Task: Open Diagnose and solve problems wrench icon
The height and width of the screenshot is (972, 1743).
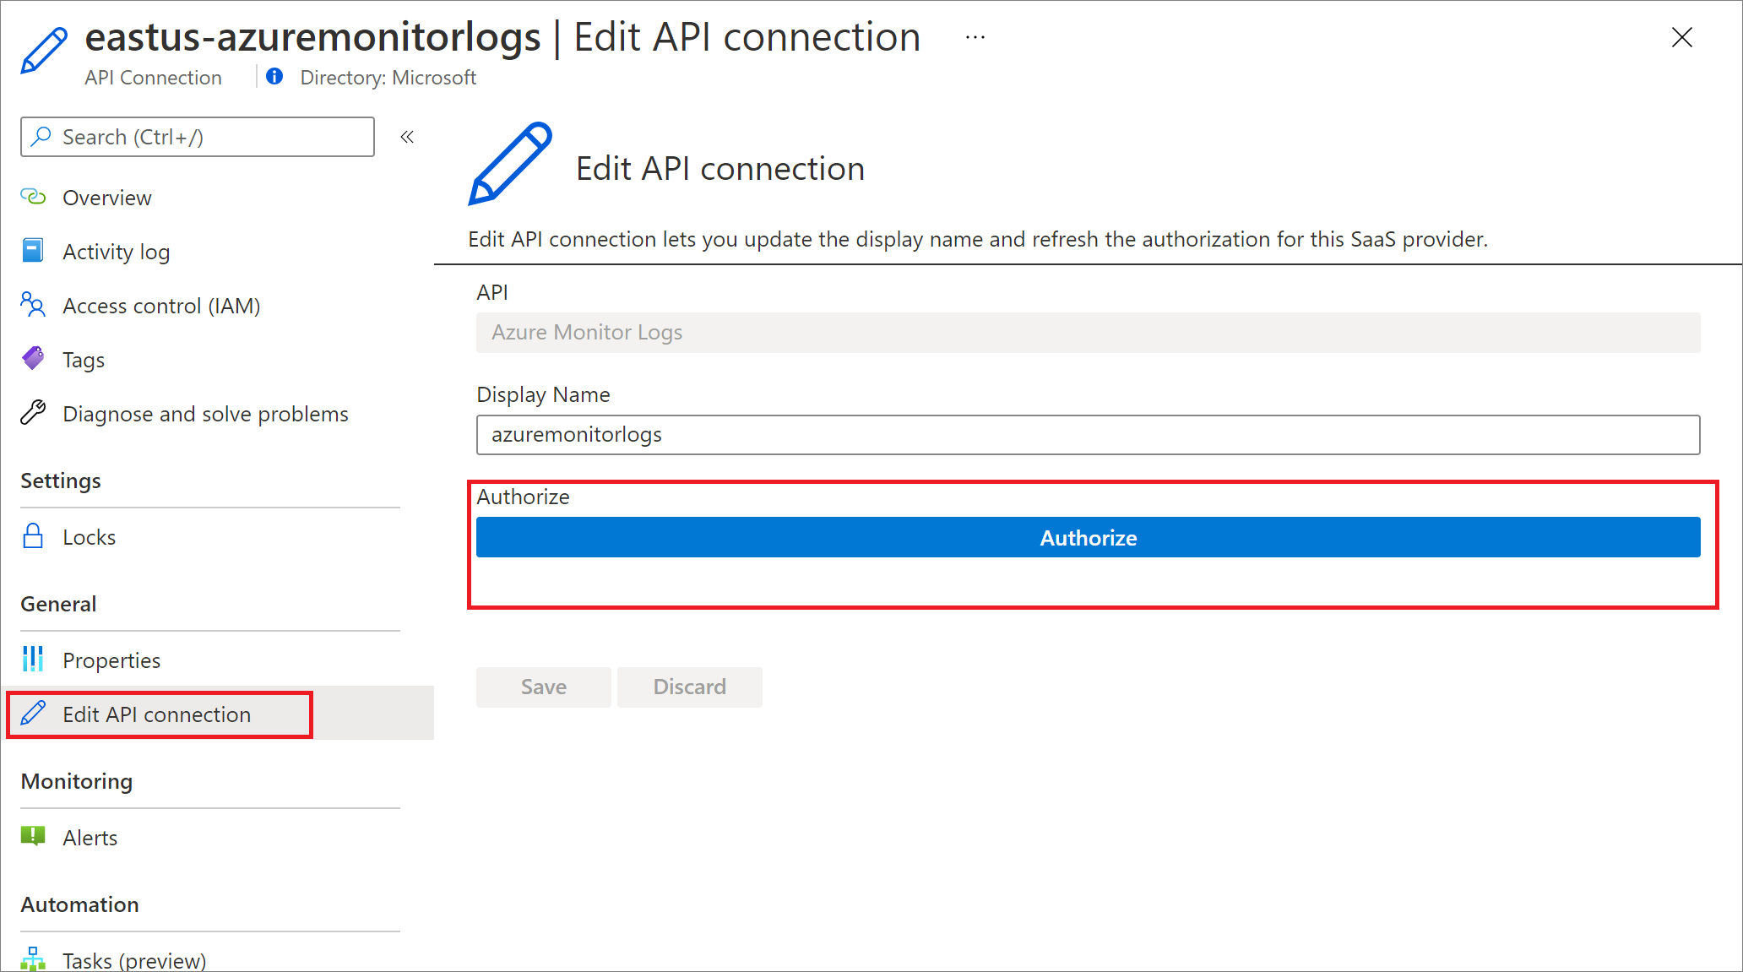Action: pyautogui.click(x=33, y=413)
